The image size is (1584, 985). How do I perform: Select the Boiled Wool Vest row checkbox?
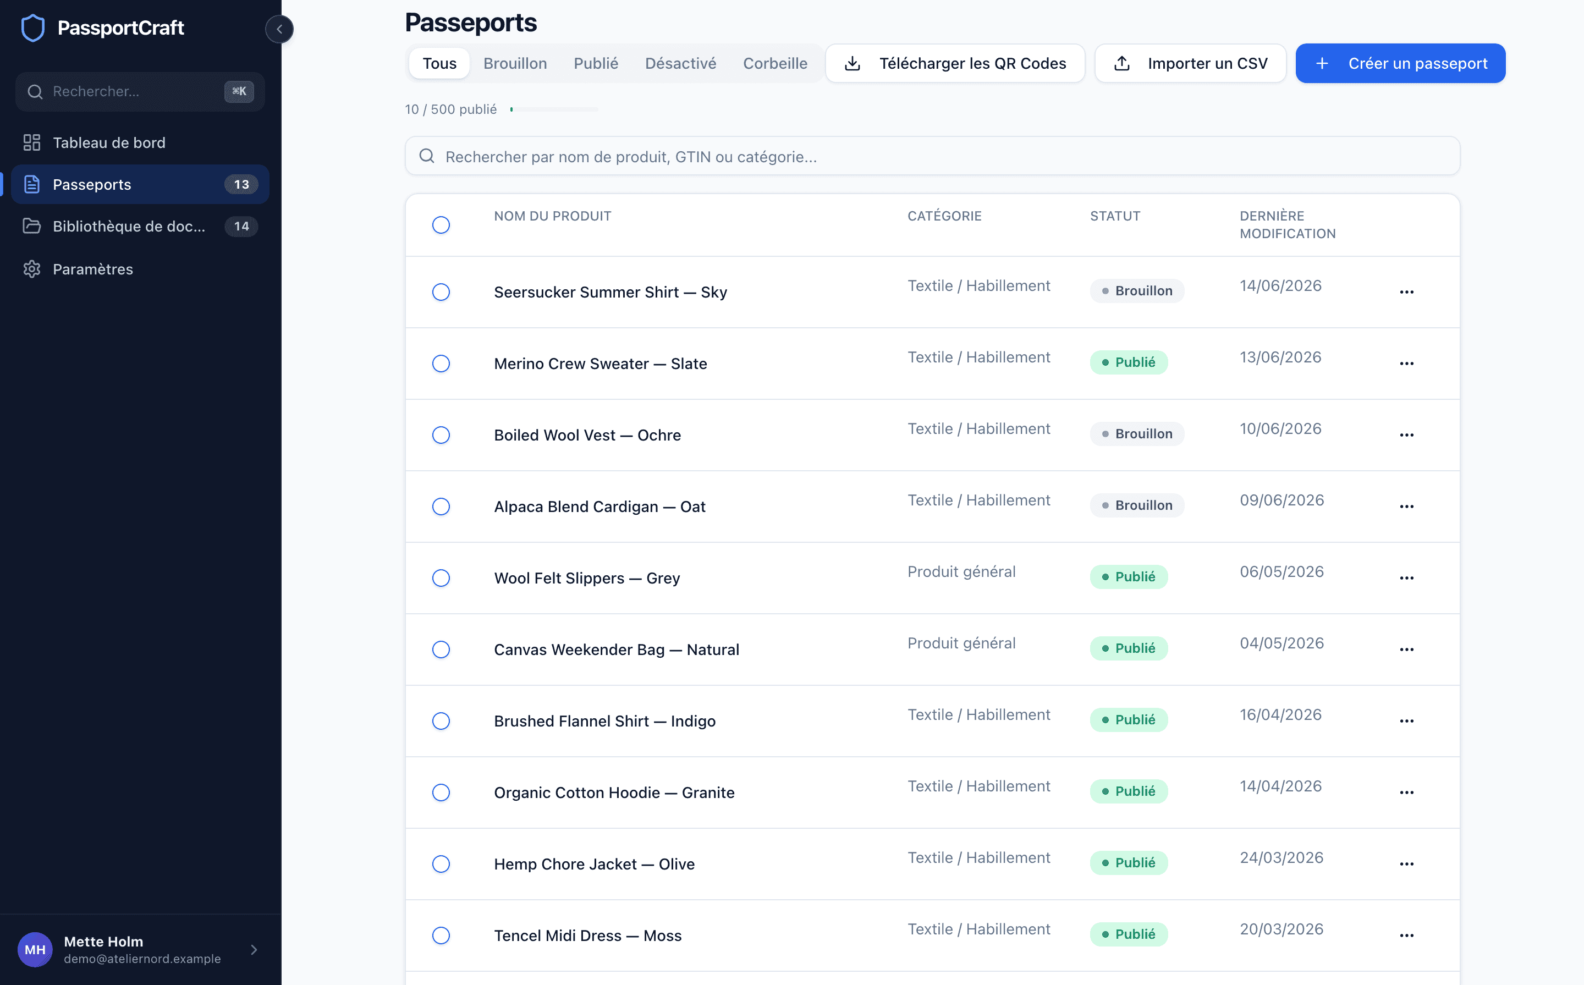[x=441, y=435]
